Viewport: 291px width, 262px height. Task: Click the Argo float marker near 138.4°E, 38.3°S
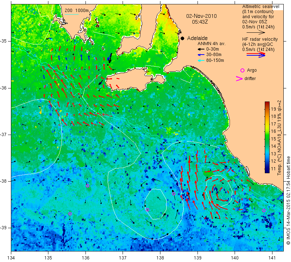pos(174,194)
